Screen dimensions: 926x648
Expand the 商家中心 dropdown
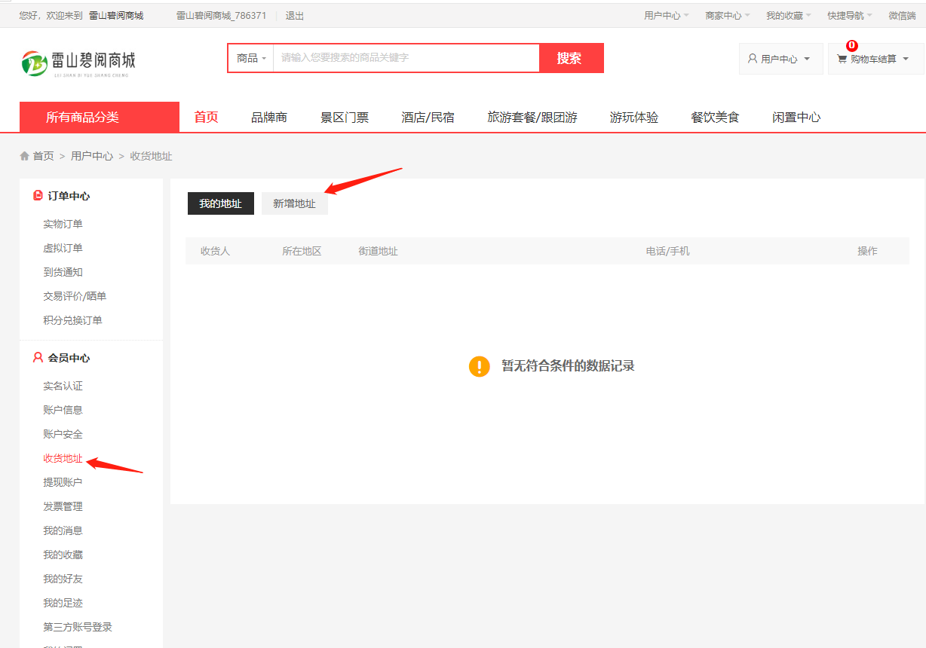click(x=727, y=15)
